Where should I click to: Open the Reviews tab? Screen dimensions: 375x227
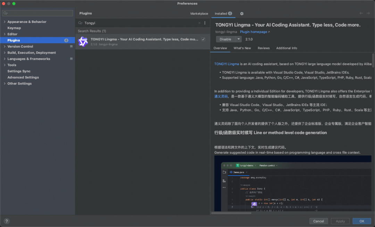[264, 48]
